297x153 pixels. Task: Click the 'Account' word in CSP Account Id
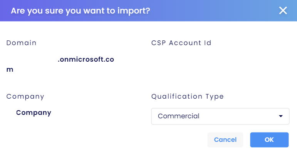pos(185,43)
